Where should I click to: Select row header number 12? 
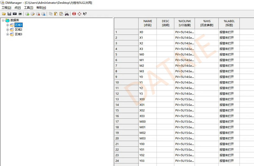tap(126, 93)
